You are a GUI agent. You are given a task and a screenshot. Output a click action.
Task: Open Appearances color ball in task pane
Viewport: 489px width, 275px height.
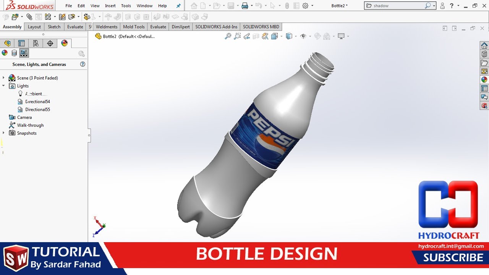(484, 80)
